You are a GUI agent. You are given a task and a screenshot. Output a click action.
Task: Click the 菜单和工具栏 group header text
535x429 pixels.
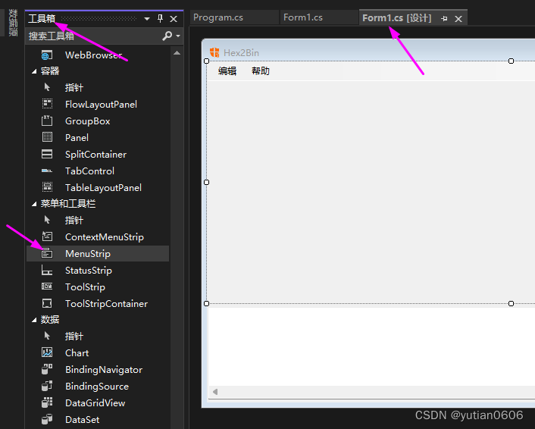68,204
